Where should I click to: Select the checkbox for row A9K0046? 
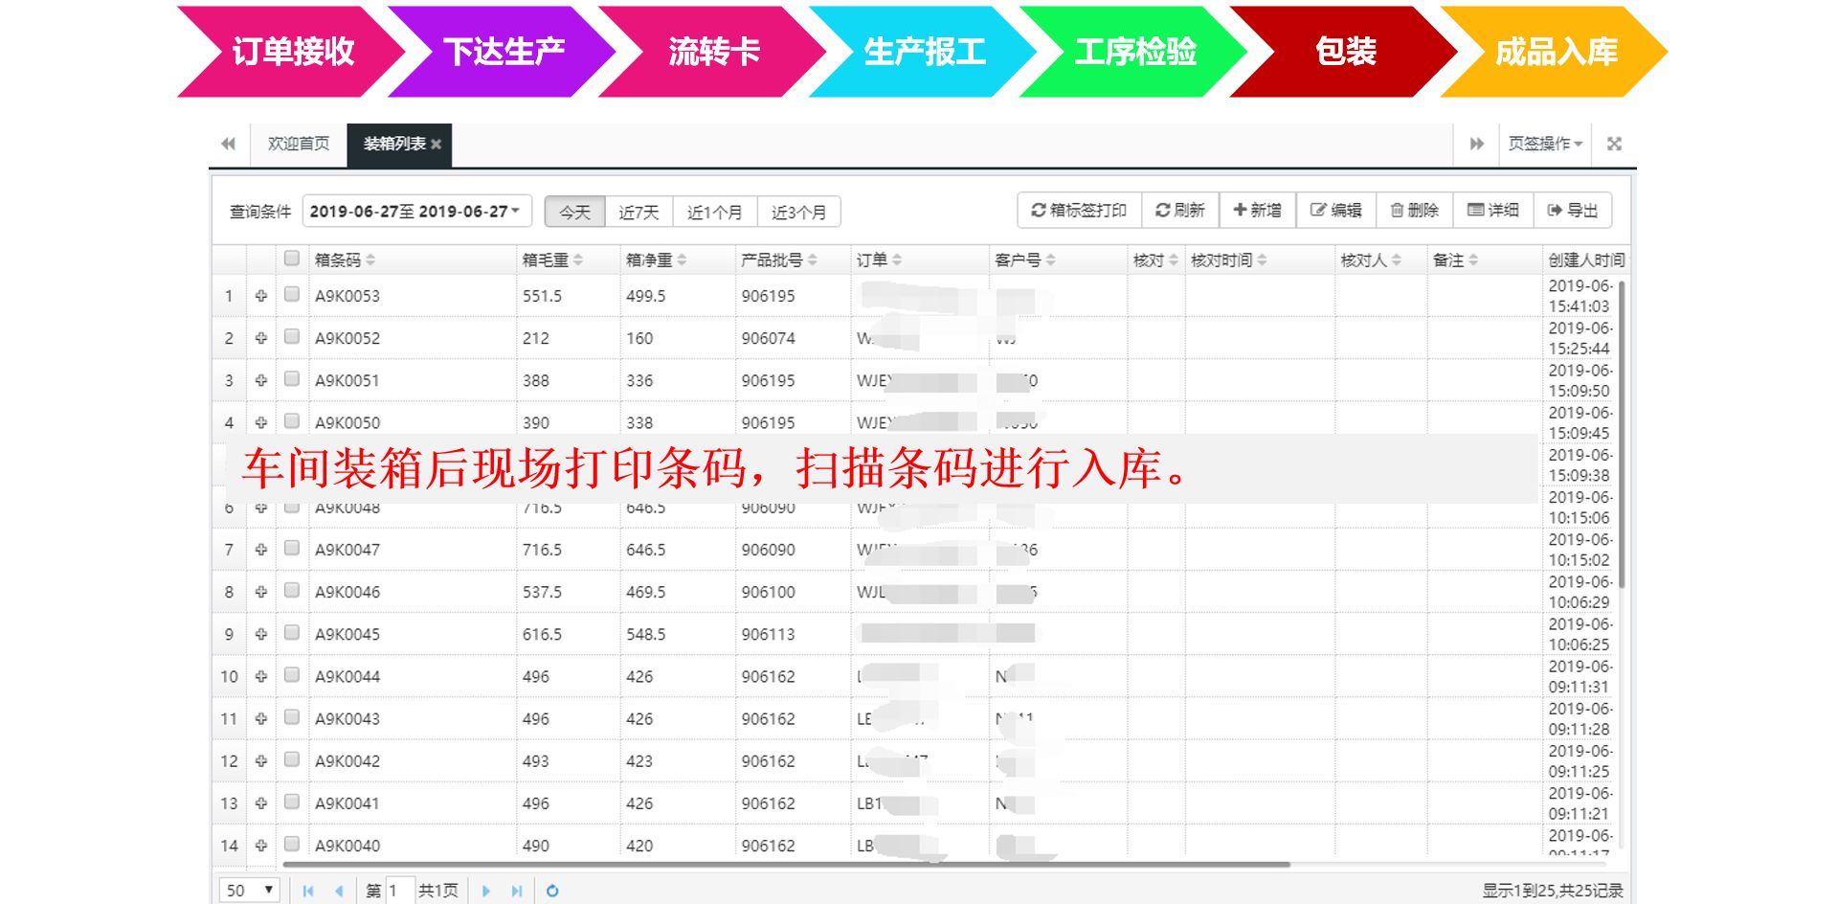click(x=292, y=591)
